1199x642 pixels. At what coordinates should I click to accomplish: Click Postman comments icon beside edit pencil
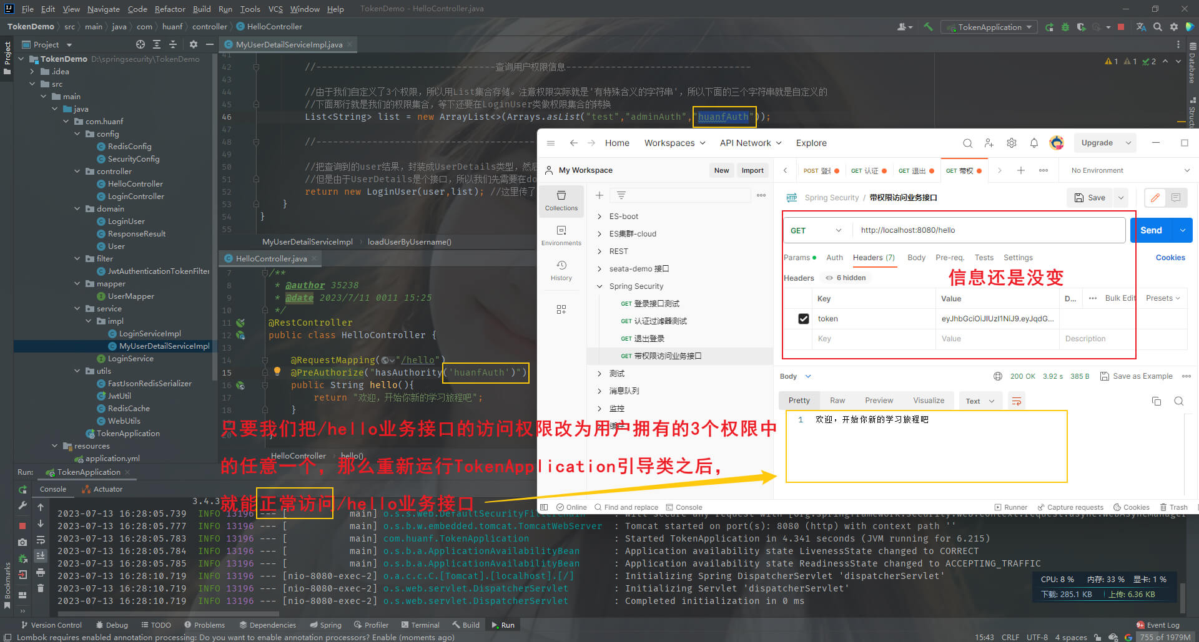(x=1176, y=198)
